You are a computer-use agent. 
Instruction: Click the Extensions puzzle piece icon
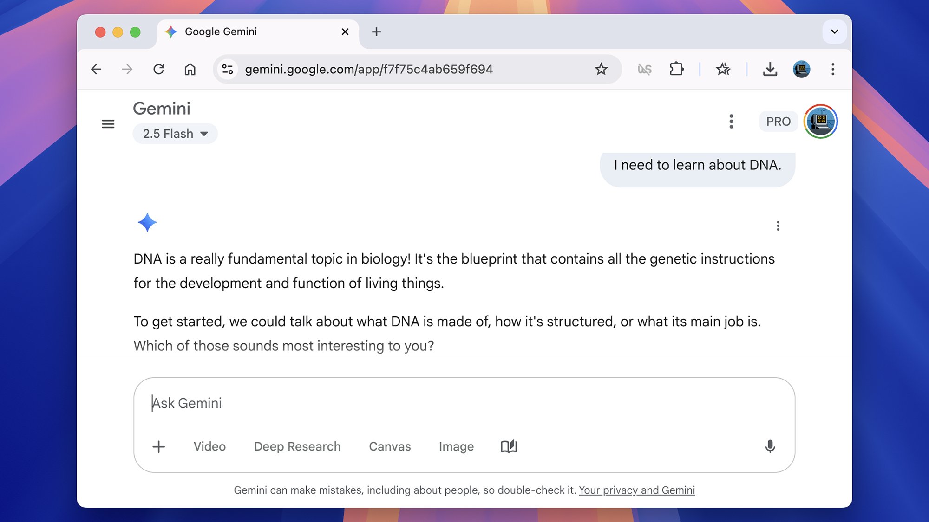tap(676, 69)
